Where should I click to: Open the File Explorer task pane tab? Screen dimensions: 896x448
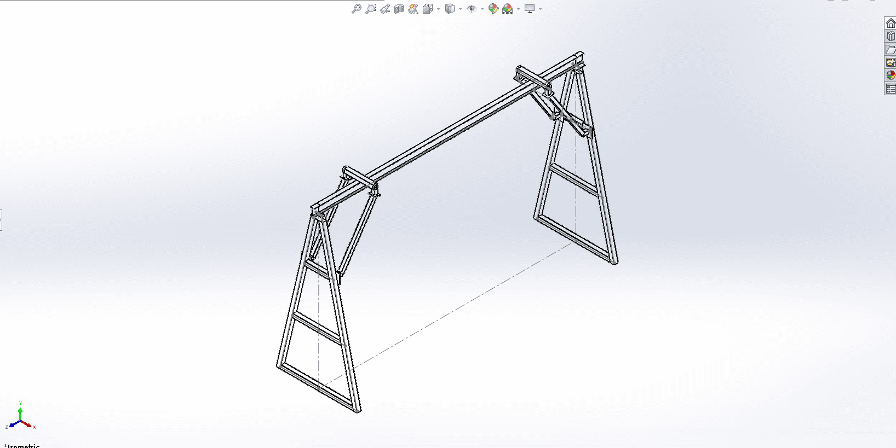point(891,49)
